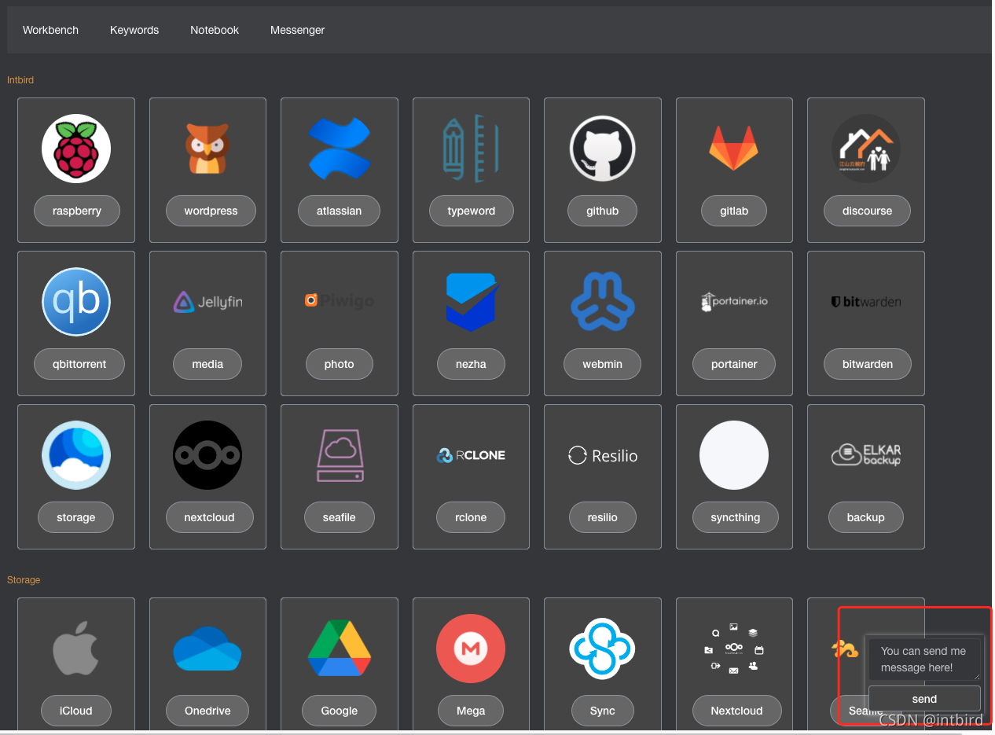Click the raspberry button

pyautogui.click(x=76, y=211)
